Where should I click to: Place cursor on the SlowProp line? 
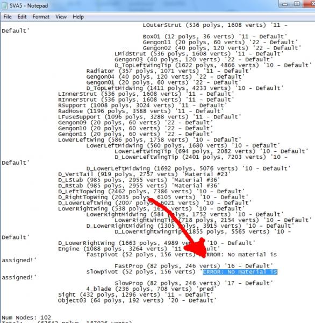tap(194, 283)
